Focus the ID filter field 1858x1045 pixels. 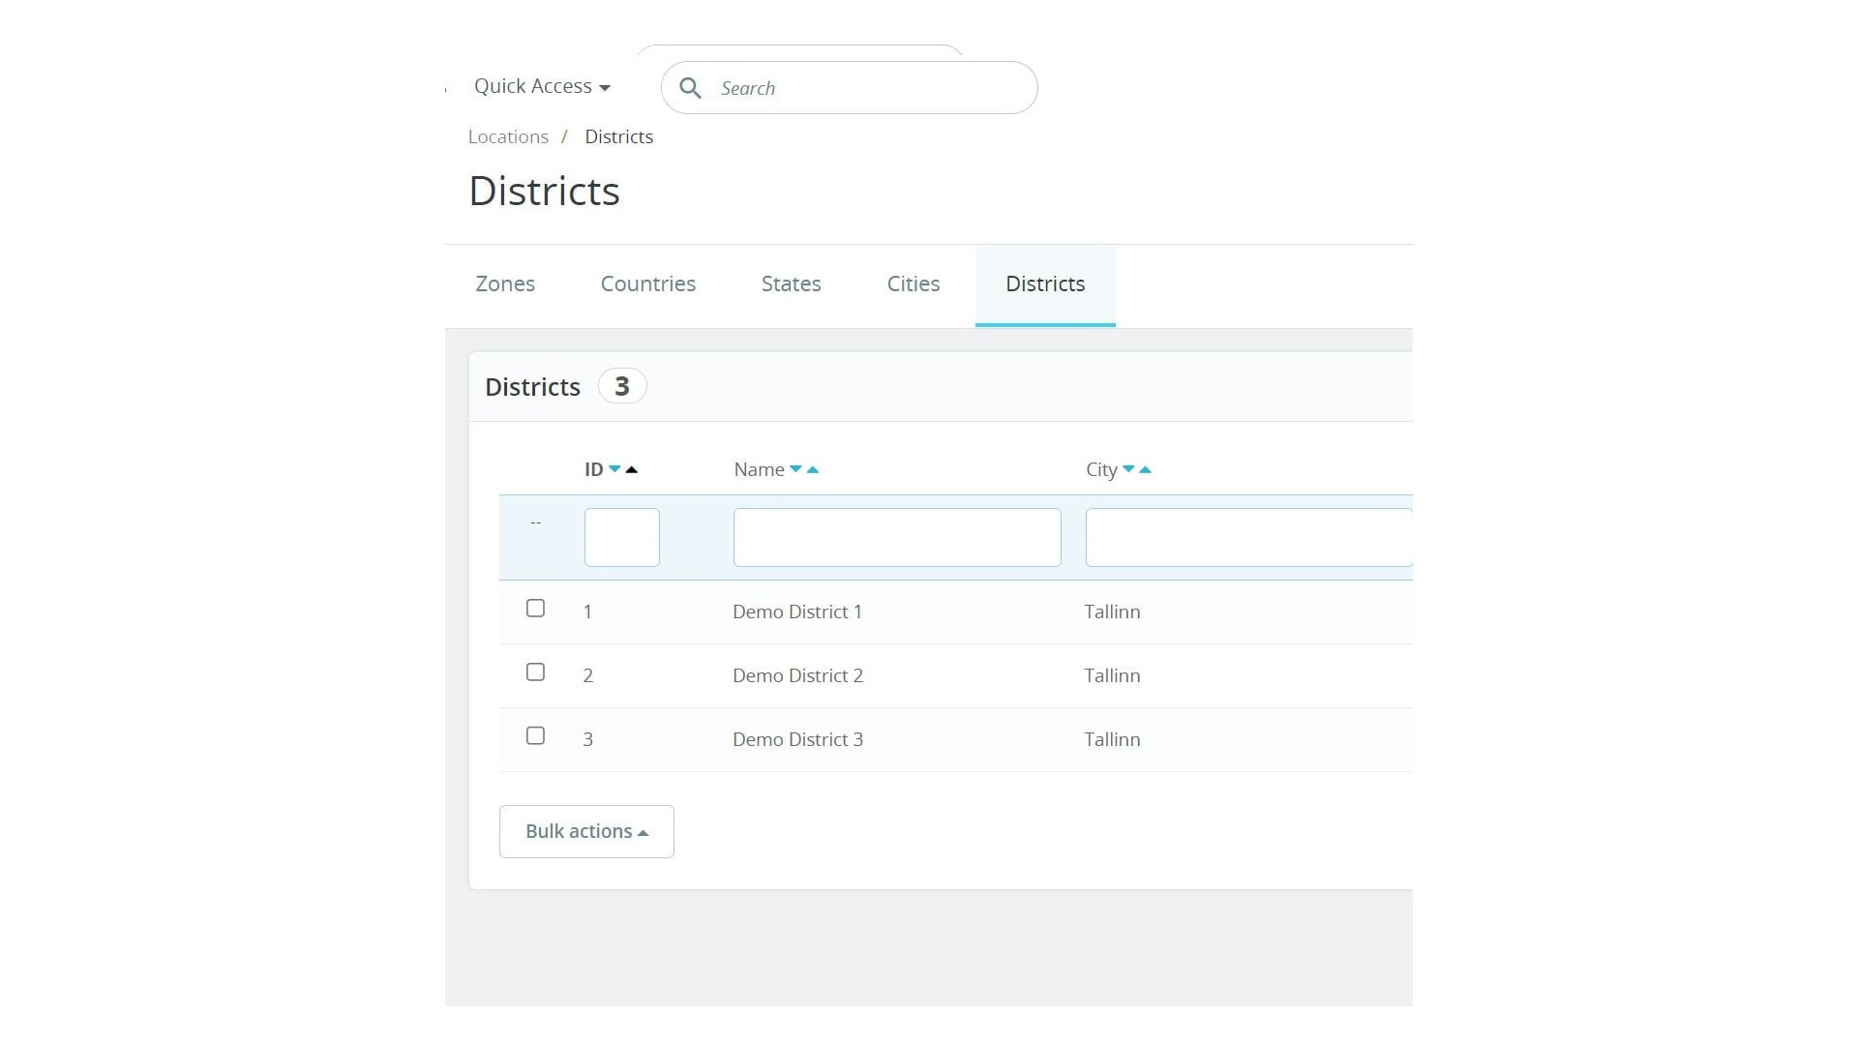(621, 537)
